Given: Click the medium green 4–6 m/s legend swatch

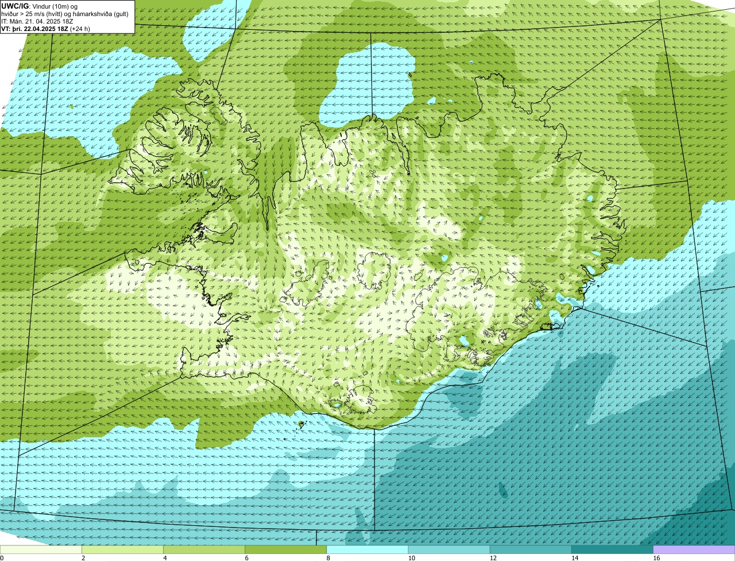Looking at the screenshot, I should 204,549.
